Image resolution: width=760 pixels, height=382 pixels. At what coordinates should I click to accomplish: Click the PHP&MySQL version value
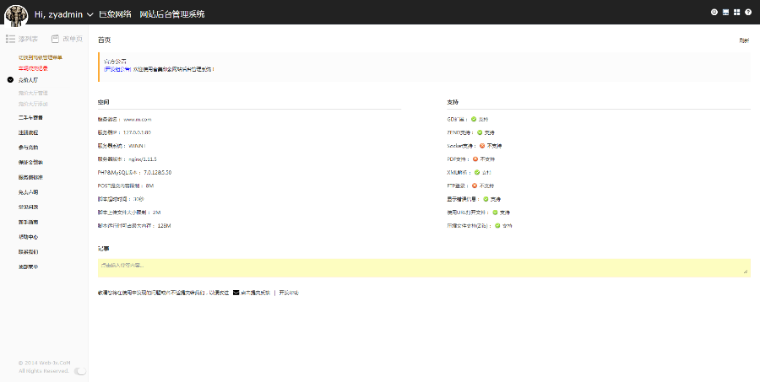click(158, 172)
